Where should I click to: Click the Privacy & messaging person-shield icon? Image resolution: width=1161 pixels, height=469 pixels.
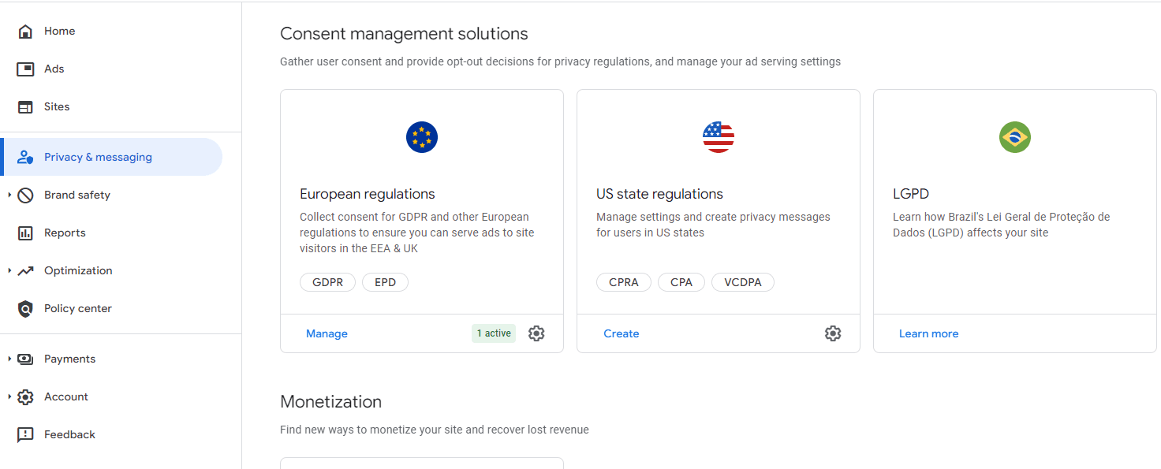tap(25, 158)
